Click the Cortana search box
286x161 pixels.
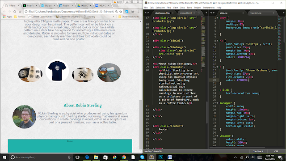point(41,157)
